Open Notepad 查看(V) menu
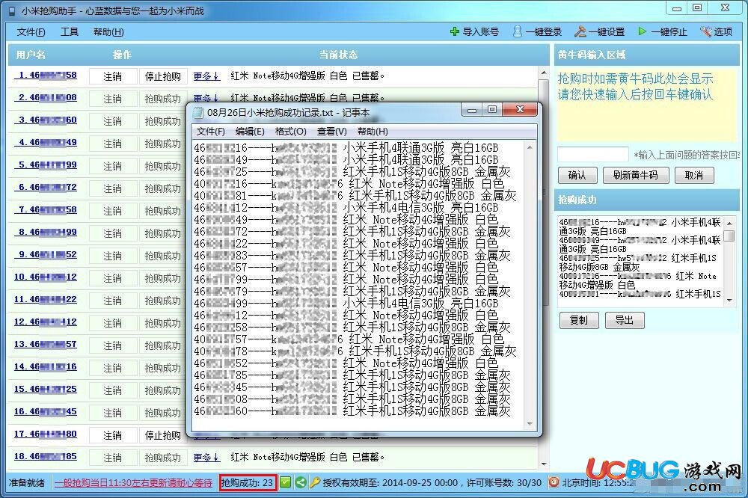This screenshot has width=748, height=498. tap(331, 131)
